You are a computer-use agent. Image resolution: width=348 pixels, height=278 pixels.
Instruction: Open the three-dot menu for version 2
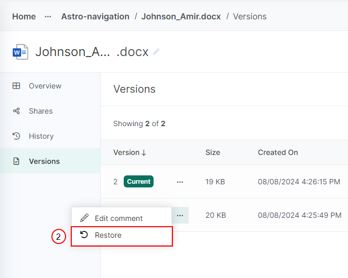tap(180, 182)
